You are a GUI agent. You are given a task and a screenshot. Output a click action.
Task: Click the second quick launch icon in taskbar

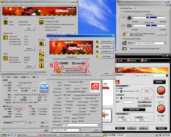pyautogui.click(x=12, y=135)
